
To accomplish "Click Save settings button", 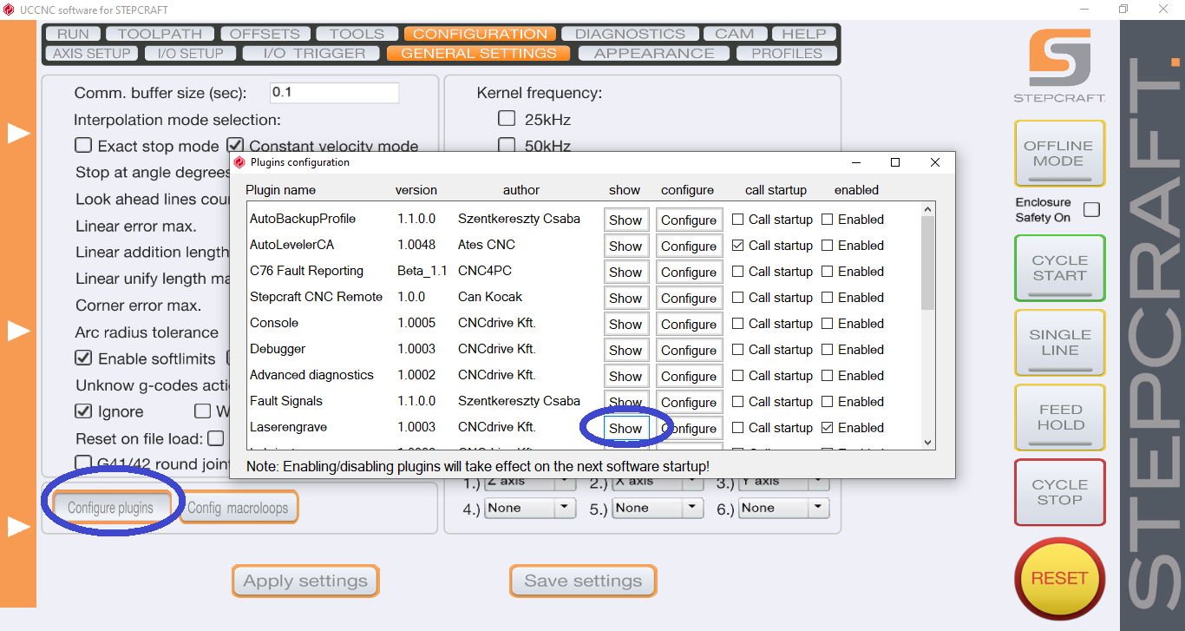I will click(x=583, y=581).
